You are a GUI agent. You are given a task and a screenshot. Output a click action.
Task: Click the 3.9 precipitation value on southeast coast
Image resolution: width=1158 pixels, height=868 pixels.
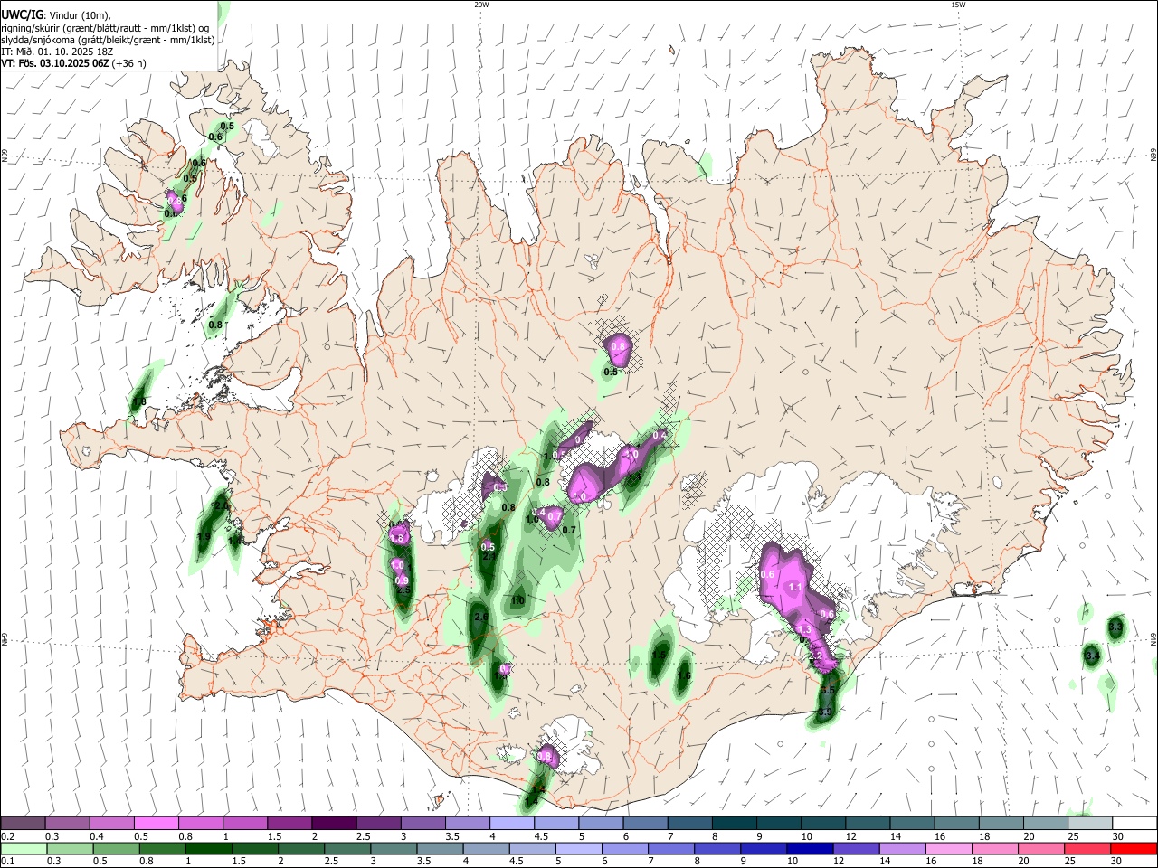pyautogui.click(x=824, y=712)
